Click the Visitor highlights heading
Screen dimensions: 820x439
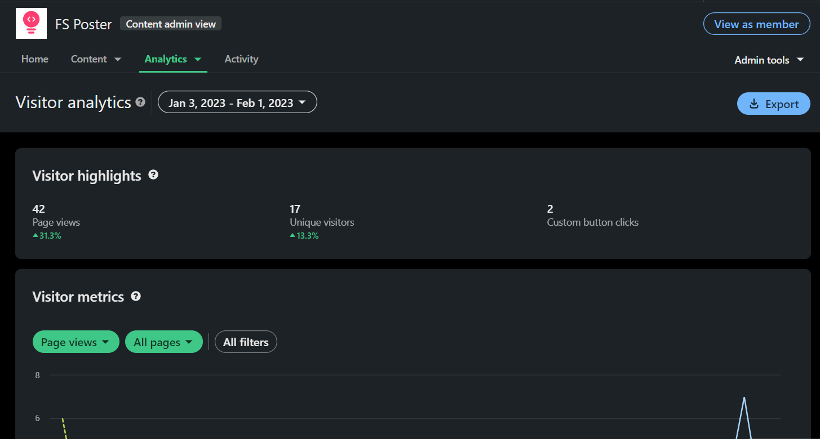[x=87, y=176]
